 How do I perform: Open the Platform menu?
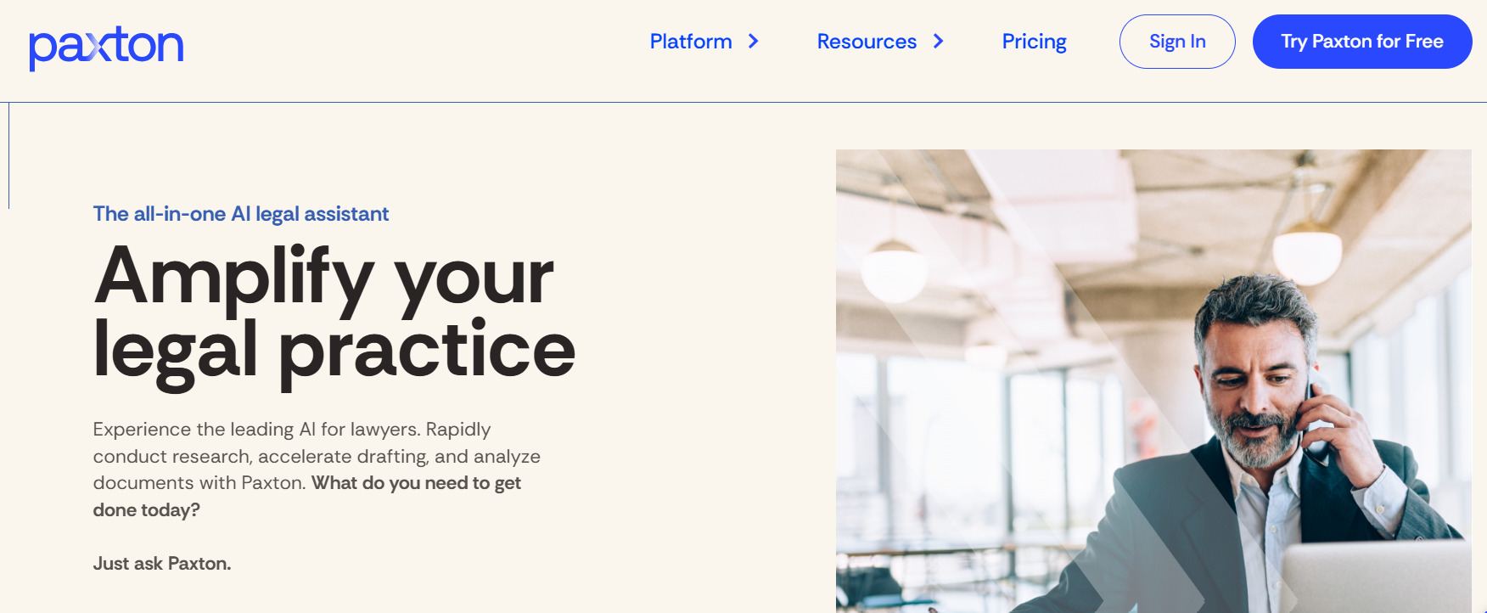click(690, 42)
